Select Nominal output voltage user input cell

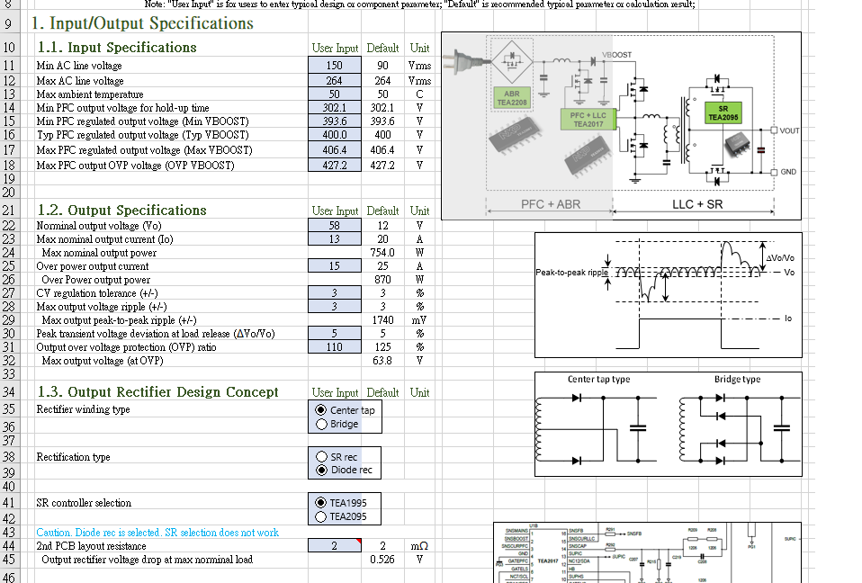tap(334, 225)
